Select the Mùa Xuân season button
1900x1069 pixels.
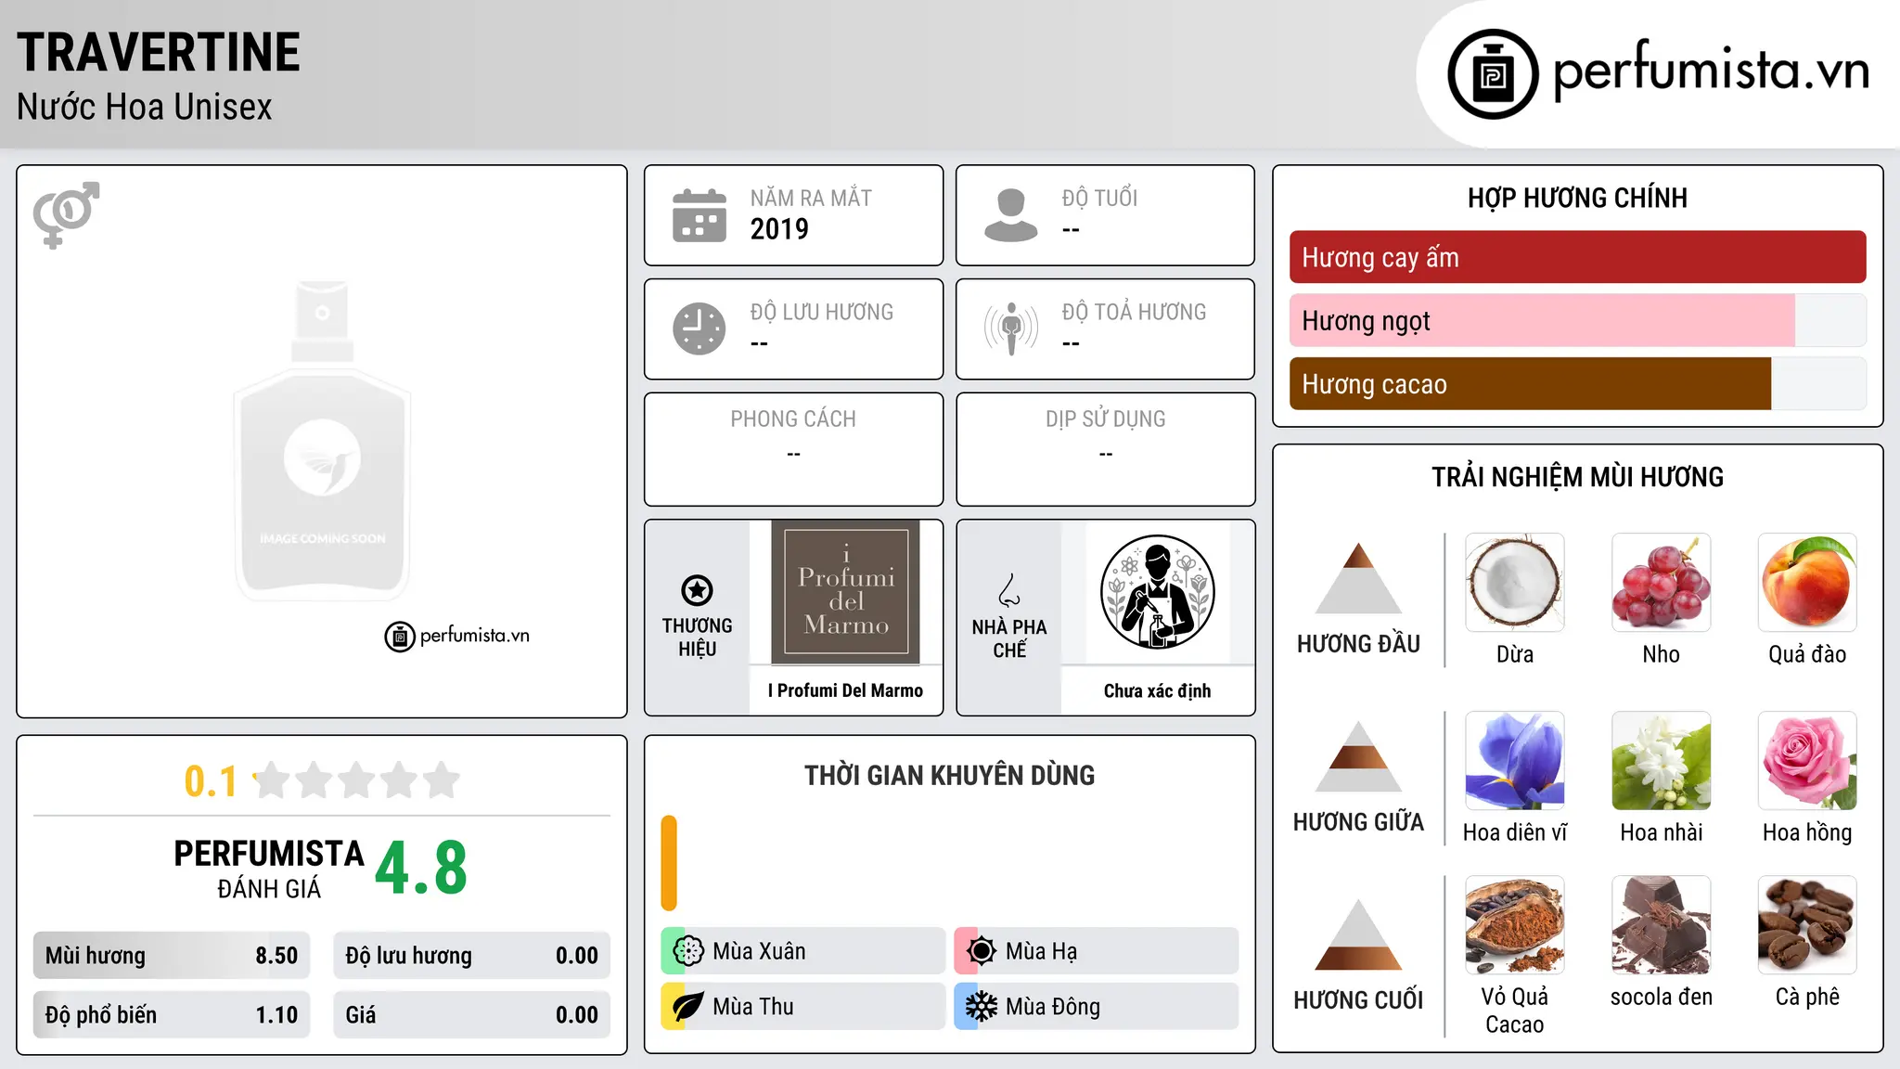click(x=802, y=951)
